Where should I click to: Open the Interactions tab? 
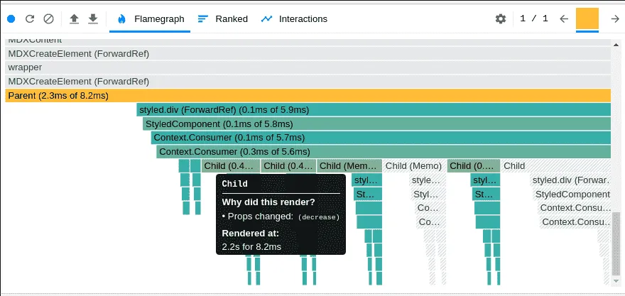(294, 18)
